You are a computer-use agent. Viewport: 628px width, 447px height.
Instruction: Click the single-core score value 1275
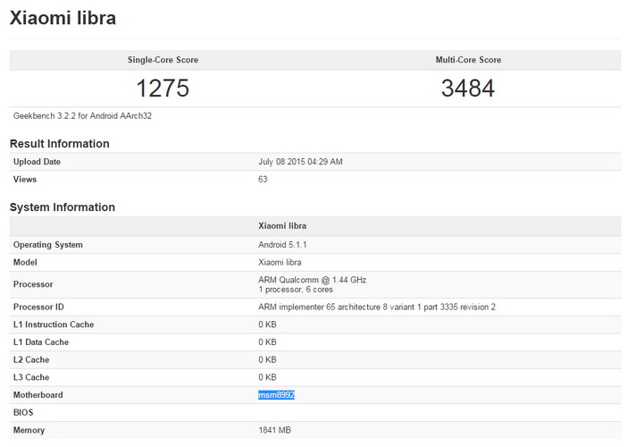pos(163,89)
